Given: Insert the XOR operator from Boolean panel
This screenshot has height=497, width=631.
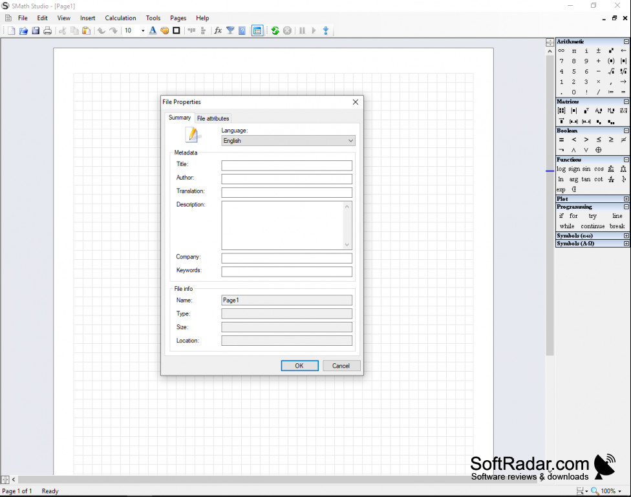Looking at the screenshot, I should pos(599,150).
